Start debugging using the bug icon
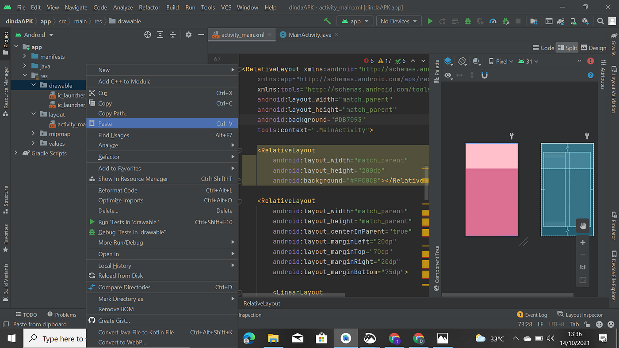 (x=468, y=20)
